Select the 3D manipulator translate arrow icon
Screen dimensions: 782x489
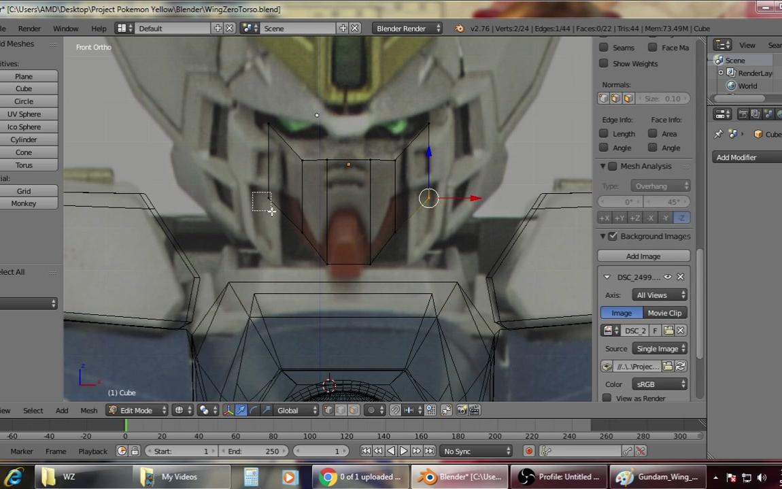tap(240, 409)
